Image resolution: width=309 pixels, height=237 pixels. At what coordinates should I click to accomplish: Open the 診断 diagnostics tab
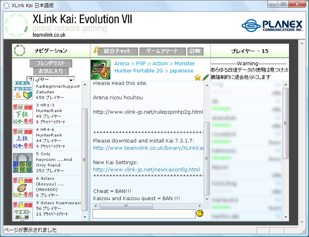[194, 51]
